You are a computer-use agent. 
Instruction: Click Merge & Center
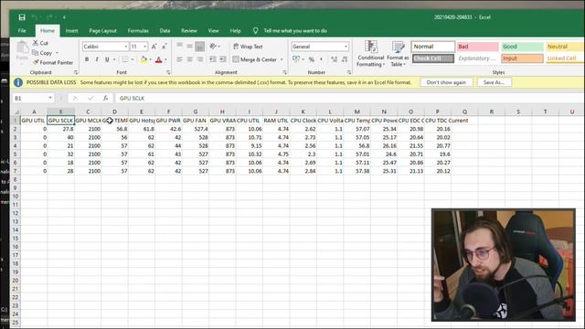click(x=255, y=59)
